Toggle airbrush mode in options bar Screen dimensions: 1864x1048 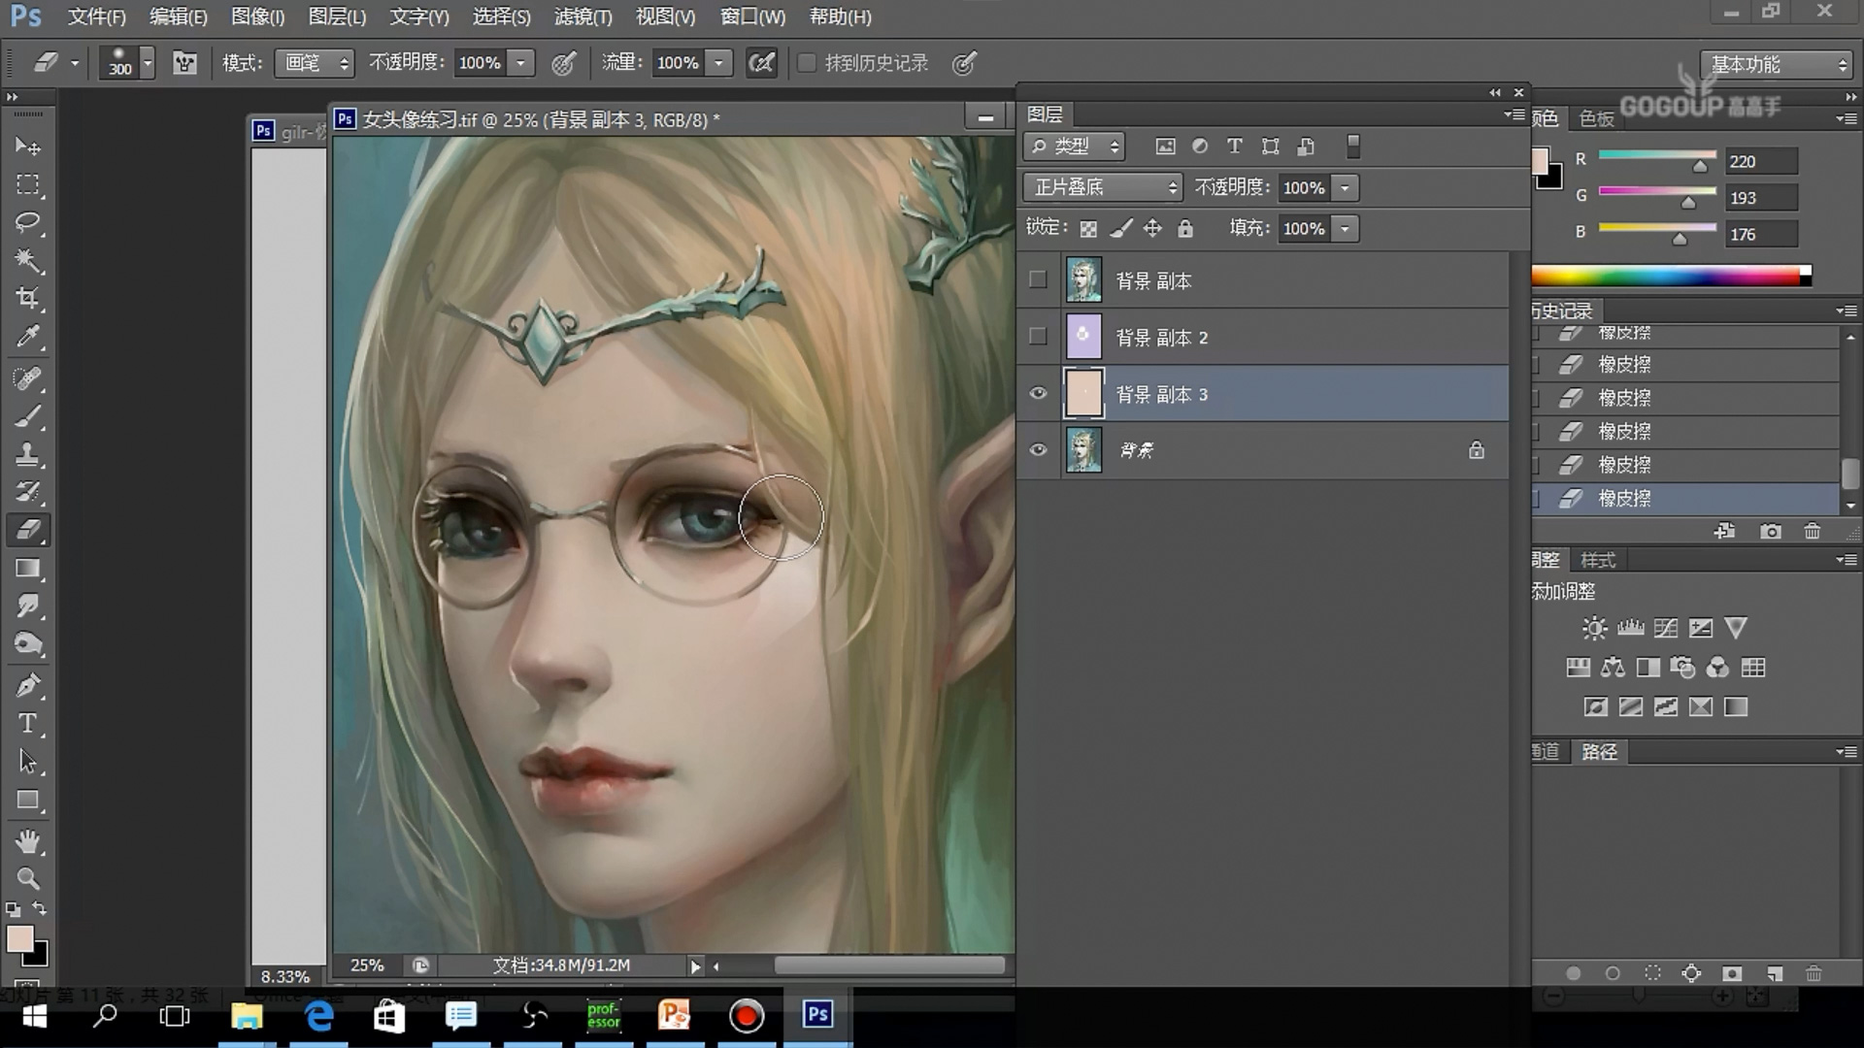762,63
